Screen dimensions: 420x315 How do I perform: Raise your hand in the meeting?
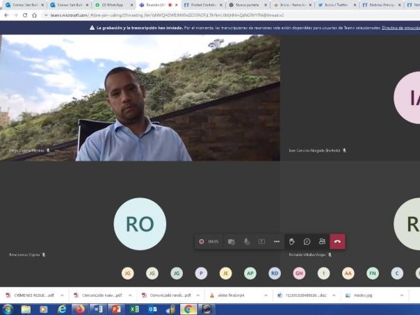coord(292,241)
